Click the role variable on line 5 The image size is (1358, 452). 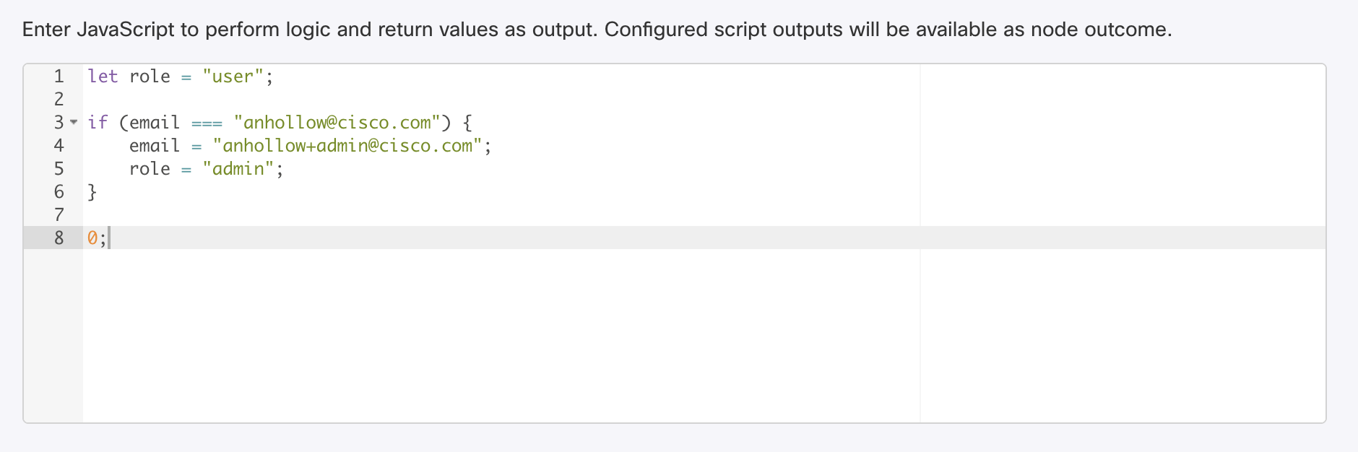click(150, 169)
